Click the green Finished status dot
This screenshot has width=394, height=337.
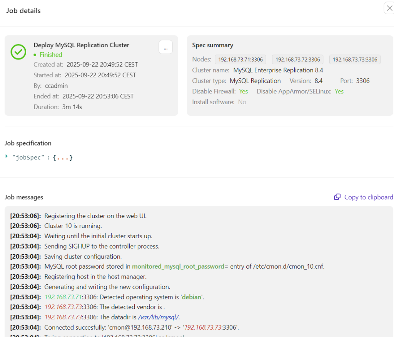point(35,55)
